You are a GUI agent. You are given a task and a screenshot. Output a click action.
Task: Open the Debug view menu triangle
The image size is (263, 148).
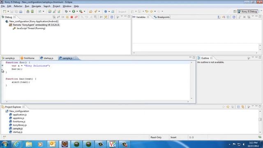click(x=122, y=16)
